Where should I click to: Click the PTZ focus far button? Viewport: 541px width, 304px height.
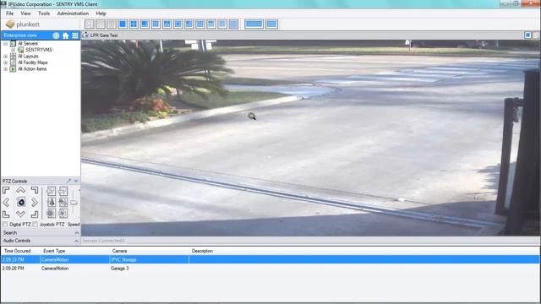(x=63, y=203)
